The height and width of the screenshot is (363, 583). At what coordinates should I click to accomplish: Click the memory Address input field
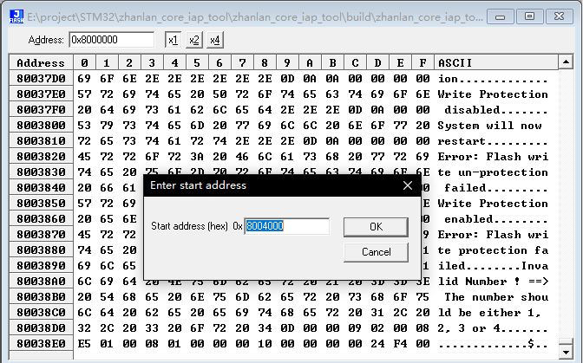tap(111, 40)
